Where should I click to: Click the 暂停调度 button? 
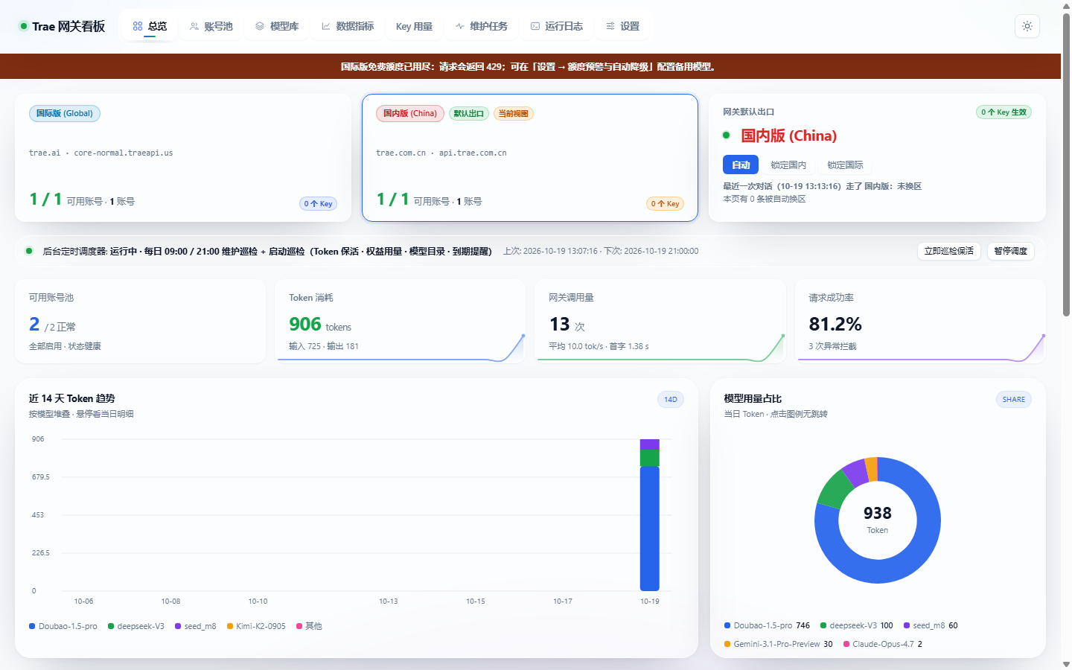[1011, 251]
